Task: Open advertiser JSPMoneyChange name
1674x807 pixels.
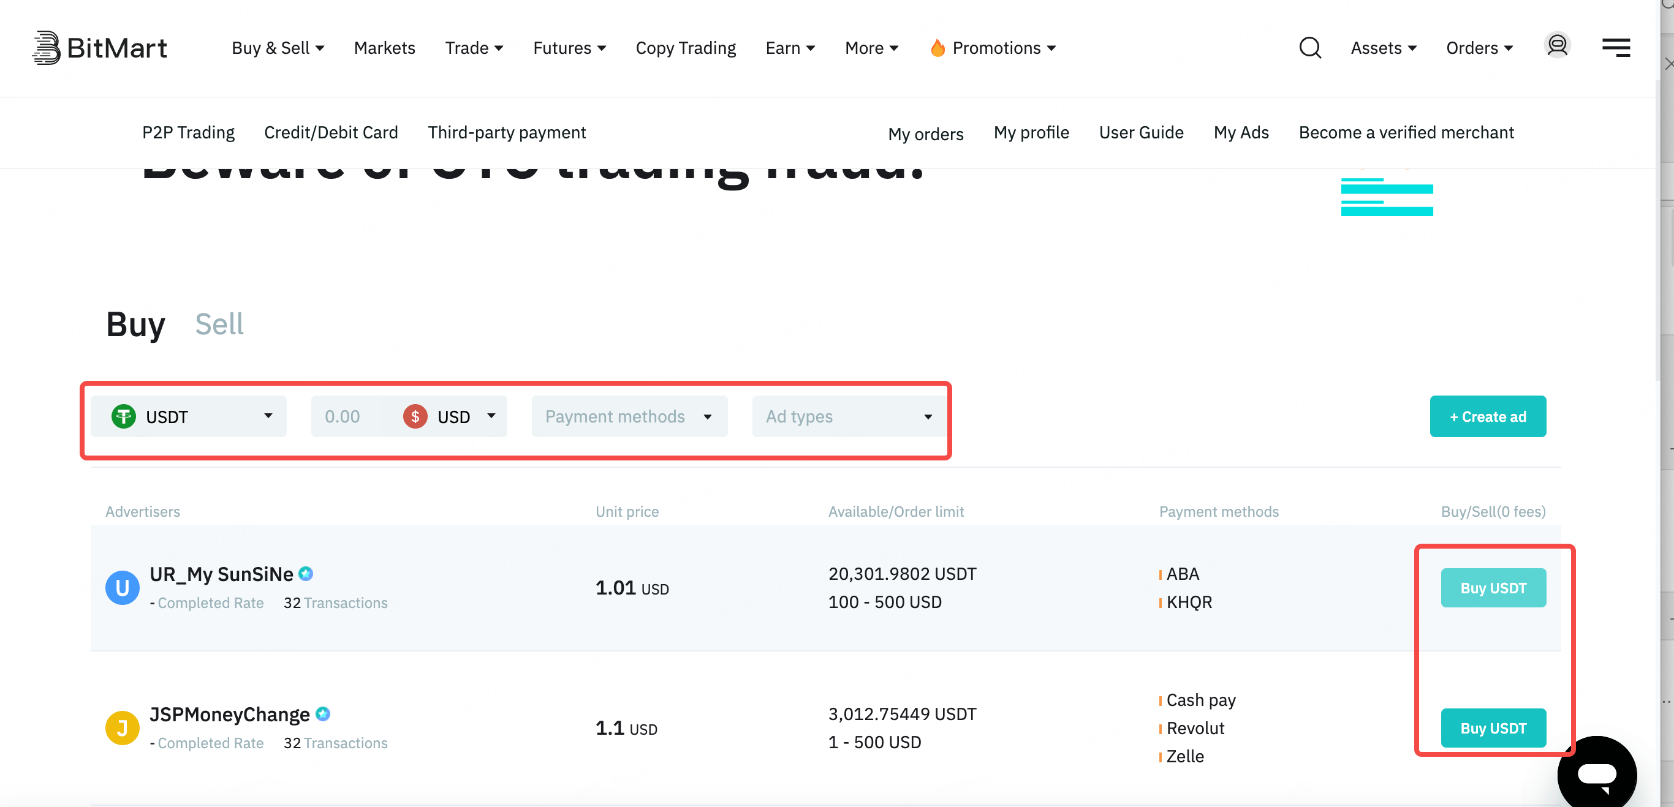Action: click(x=230, y=714)
